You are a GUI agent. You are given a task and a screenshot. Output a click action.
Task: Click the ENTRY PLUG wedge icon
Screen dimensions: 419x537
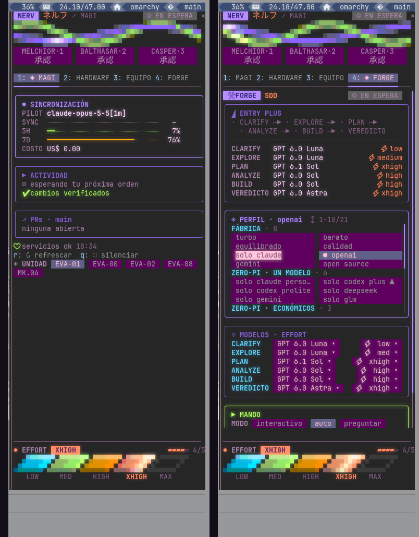(234, 113)
